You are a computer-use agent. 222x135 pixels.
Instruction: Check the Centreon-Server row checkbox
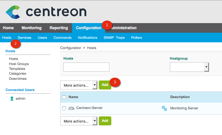point(64,108)
